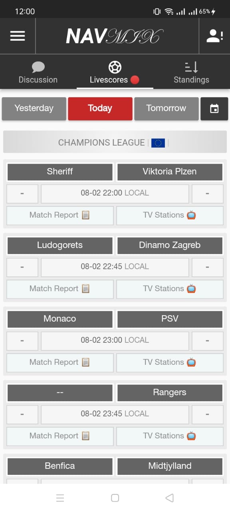Image resolution: width=230 pixels, height=512 pixels.
Task: Show Yesterday's matches
Action: click(x=34, y=108)
